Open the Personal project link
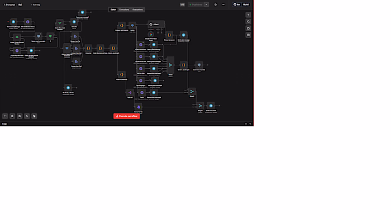Viewport: 391px width, 220px height. point(9,4)
